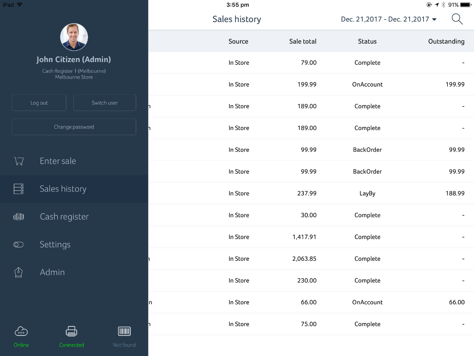Tap the iPad battery indicator
Screen dimensions: 474x356
pos(465,5)
